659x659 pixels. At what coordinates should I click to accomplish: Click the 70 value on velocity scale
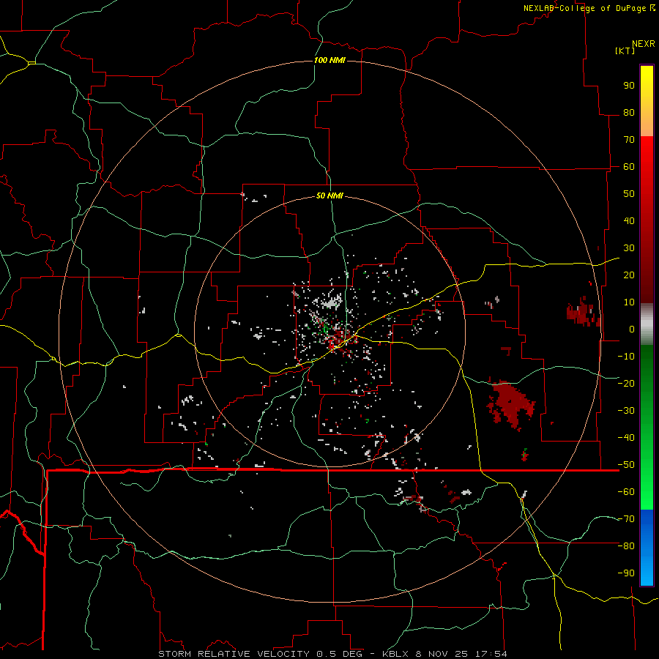pyautogui.click(x=629, y=140)
